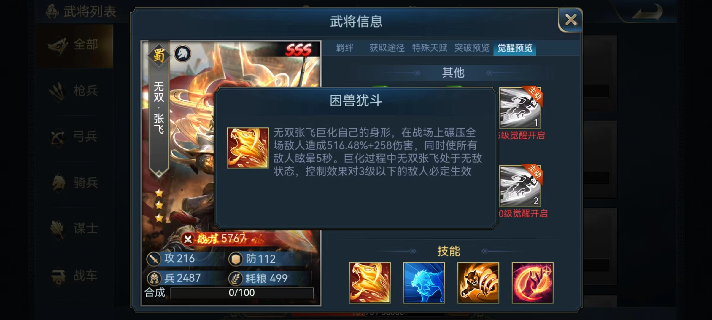Show 谋士 generals category

tap(75, 228)
